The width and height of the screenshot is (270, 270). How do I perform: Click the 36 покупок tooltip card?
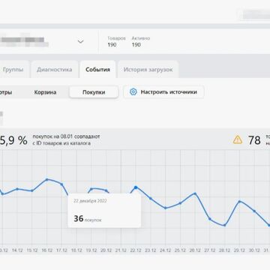click(104, 211)
